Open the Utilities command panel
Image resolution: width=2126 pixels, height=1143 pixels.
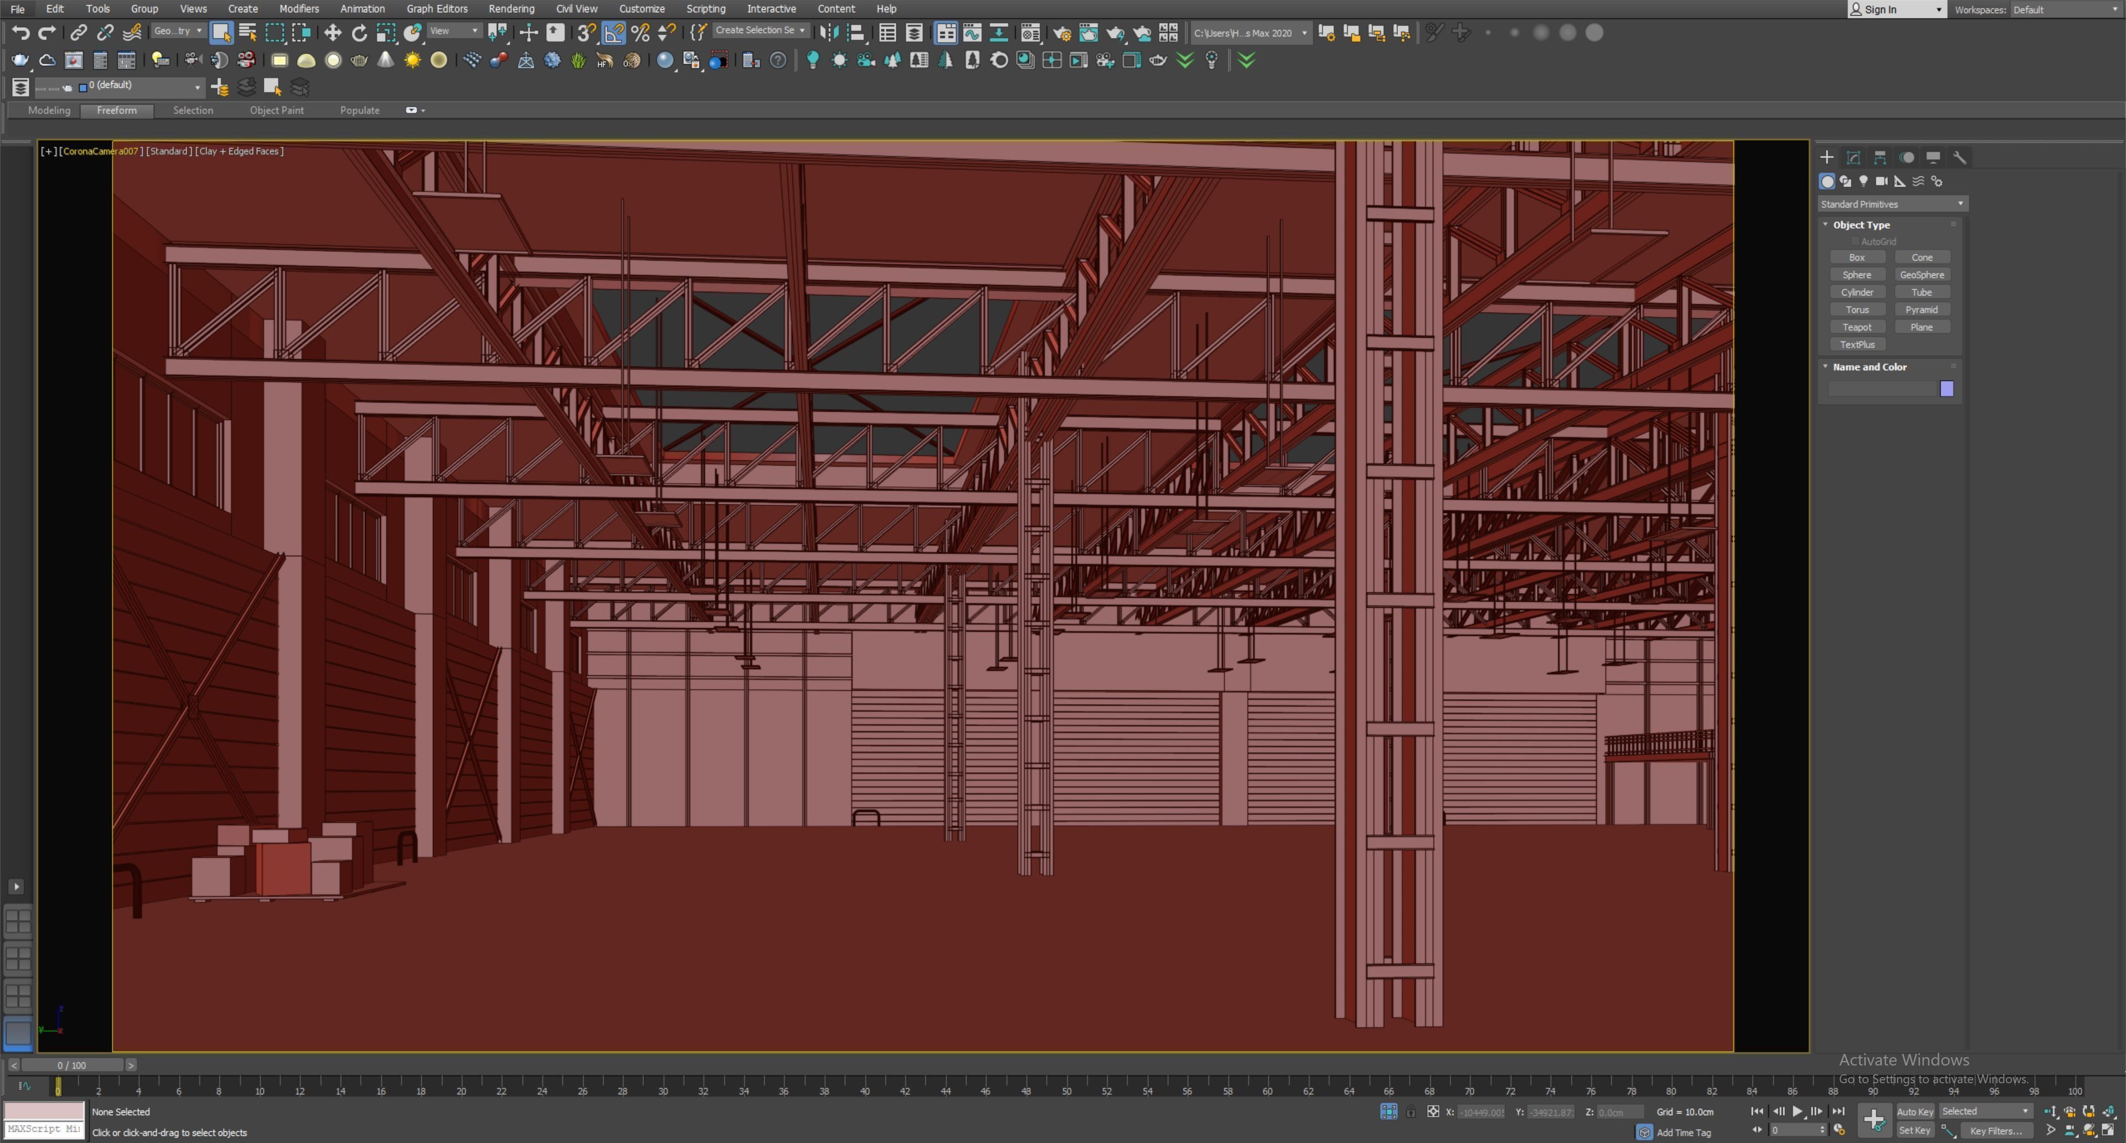pyautogui.click(x=1959, y=157)
